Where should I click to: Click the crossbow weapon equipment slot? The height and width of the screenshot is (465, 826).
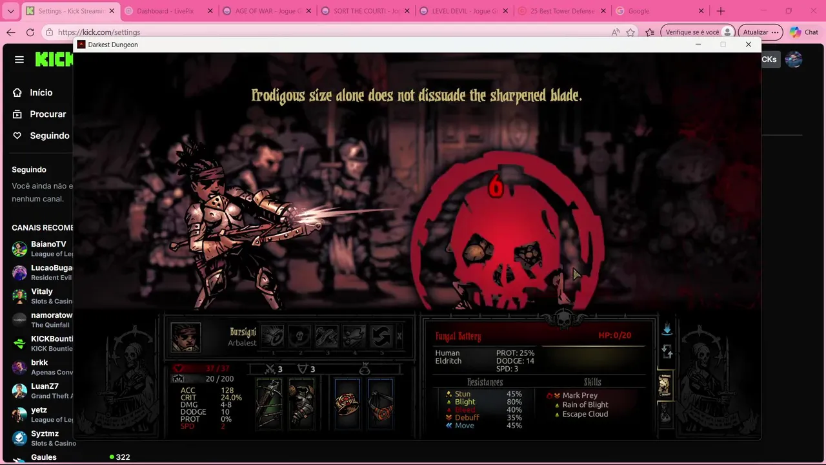click(269, 403)
